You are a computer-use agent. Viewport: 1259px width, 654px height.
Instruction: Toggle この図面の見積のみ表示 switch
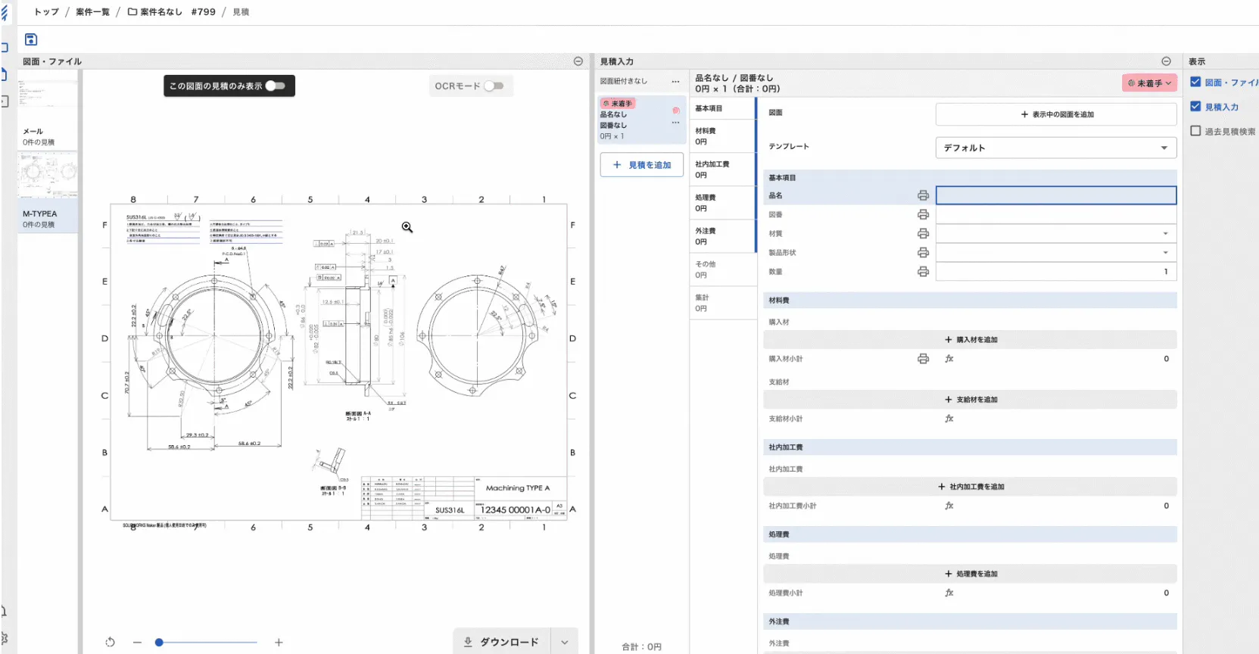(x=276, y=86)
